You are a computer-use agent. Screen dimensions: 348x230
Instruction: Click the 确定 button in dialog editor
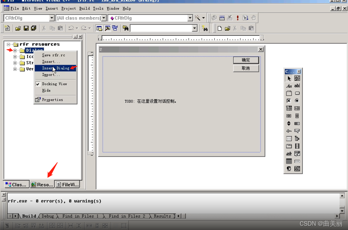click(x=246, y=60)
